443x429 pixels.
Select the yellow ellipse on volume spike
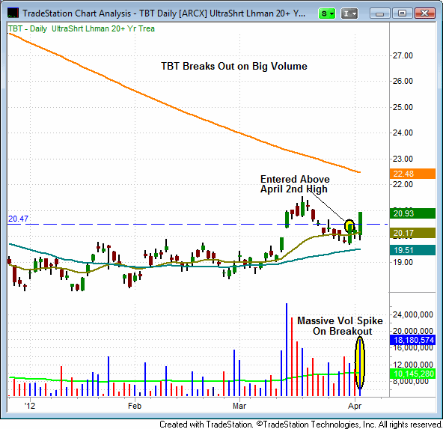pyautogui.click(x=360, y=363)
